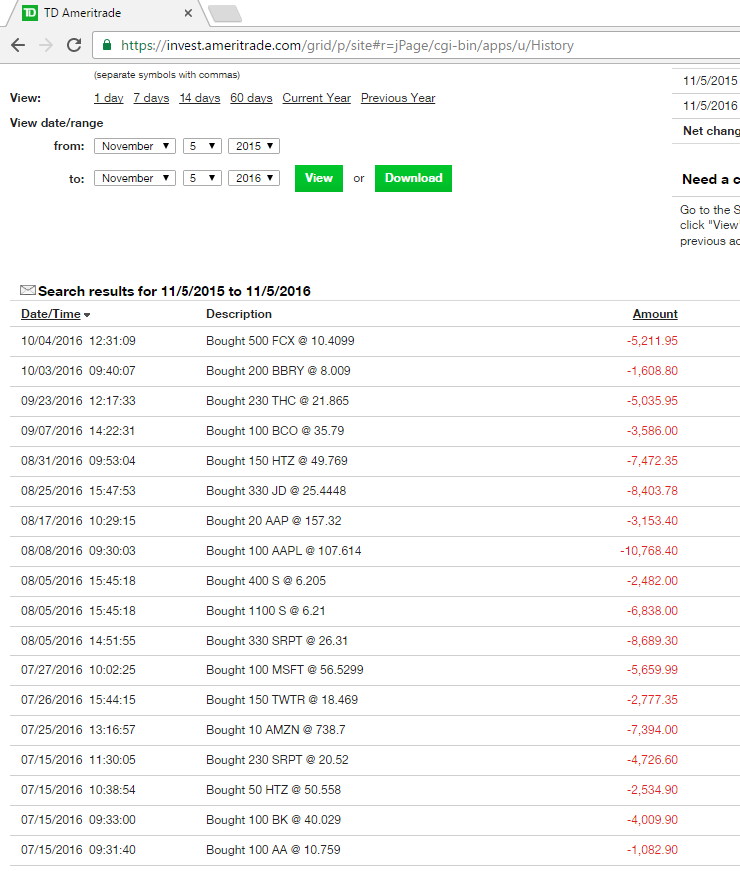Viewport: 740px width, 871px height.
Task: Click the 'Bought 330 JD @ 25.4448' description
Action: tap(276, 491)
